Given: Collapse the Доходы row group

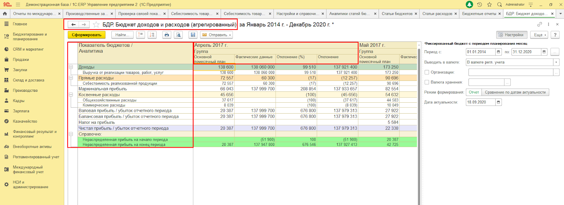Looking at the screenshot, I should point(71,67).
